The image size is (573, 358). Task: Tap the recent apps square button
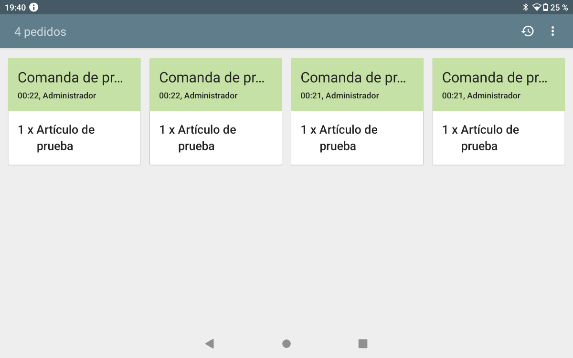[363, 344]
